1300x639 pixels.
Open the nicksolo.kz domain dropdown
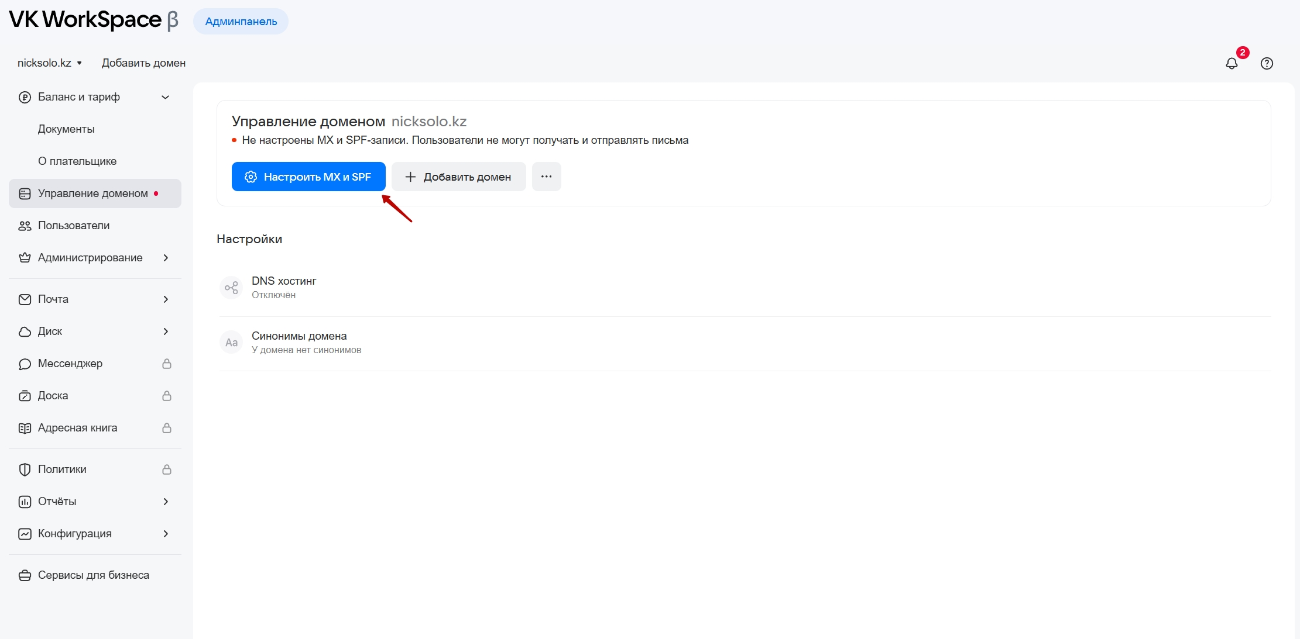tap(50, 63)
